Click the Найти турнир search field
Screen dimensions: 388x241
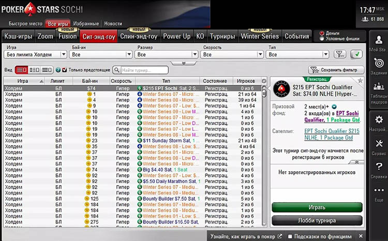tap(144, 70)
